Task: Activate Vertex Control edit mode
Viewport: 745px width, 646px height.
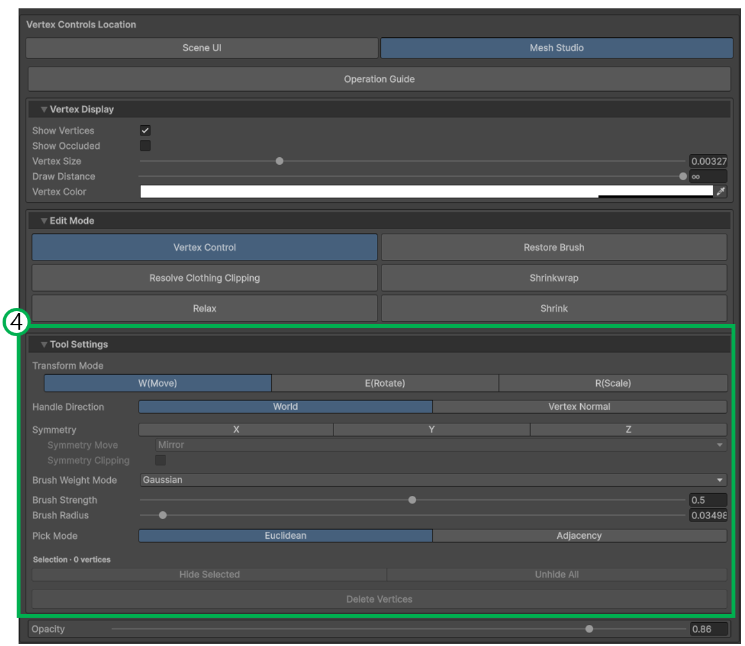Action: pos(205,247)
